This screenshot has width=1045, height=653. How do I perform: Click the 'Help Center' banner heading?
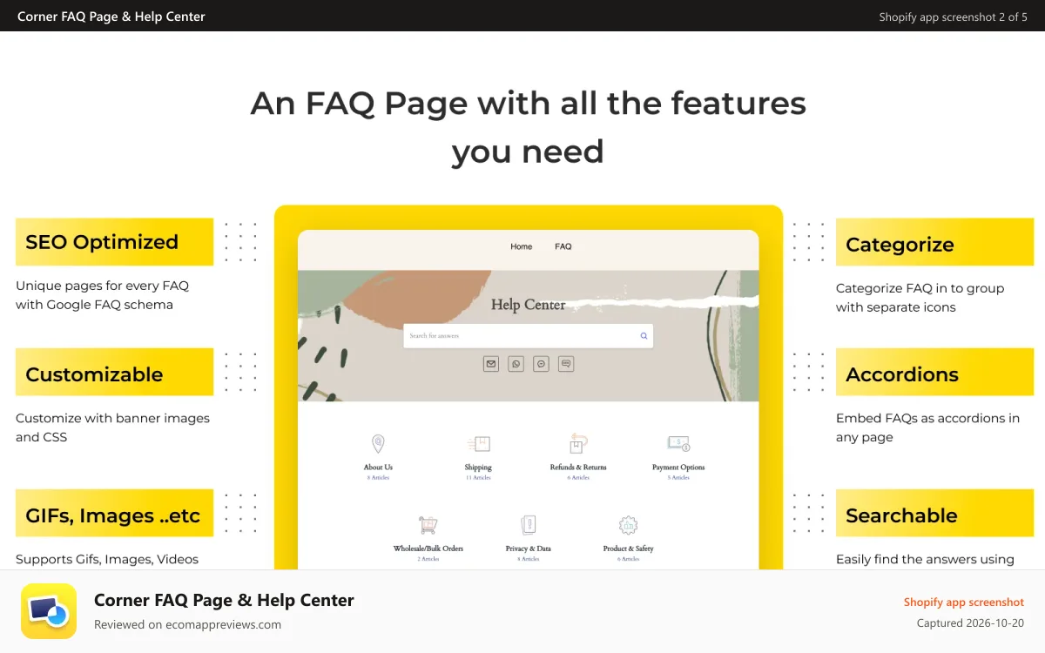pos(529,305)
